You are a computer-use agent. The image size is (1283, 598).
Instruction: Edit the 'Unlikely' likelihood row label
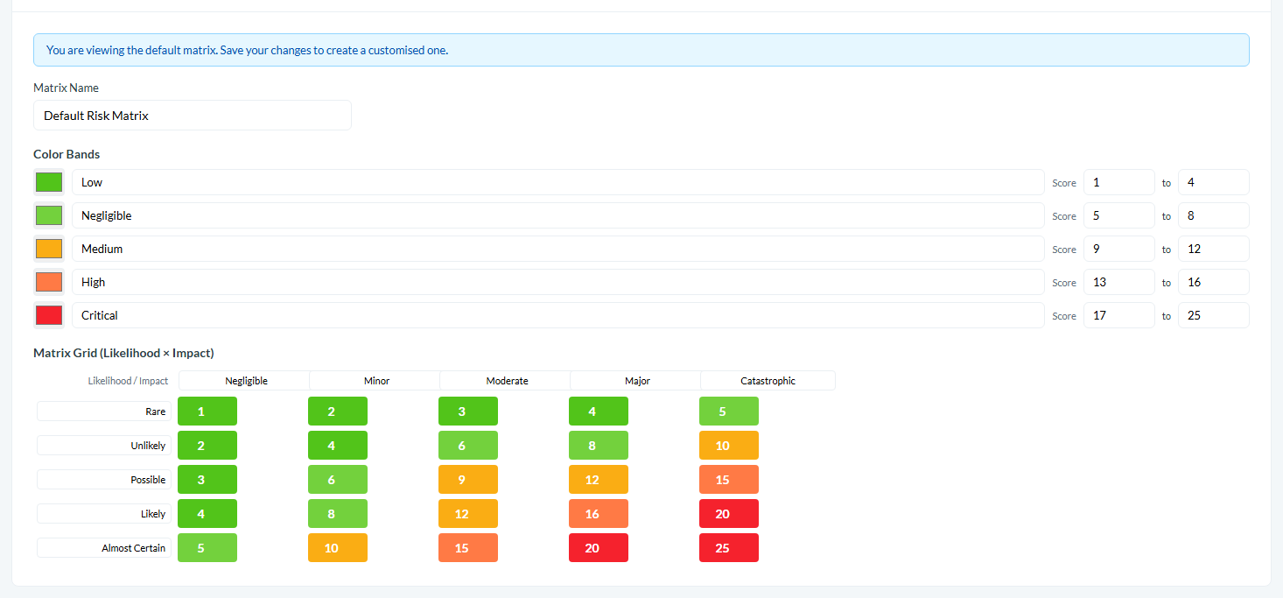(104, 446)
